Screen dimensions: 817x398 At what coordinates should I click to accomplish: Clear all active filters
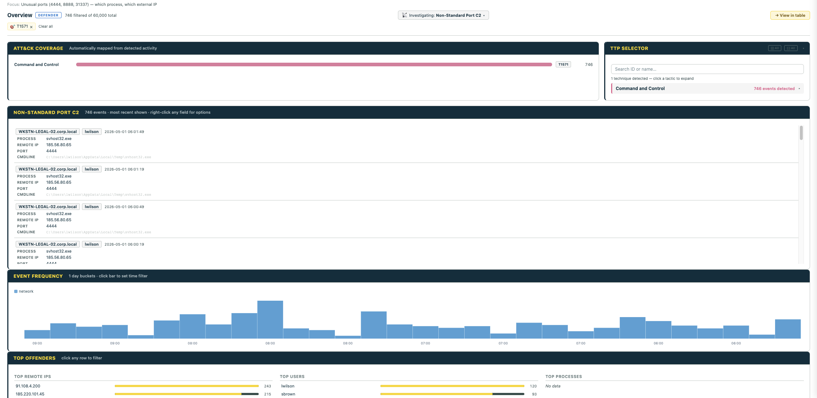[46, 27]
